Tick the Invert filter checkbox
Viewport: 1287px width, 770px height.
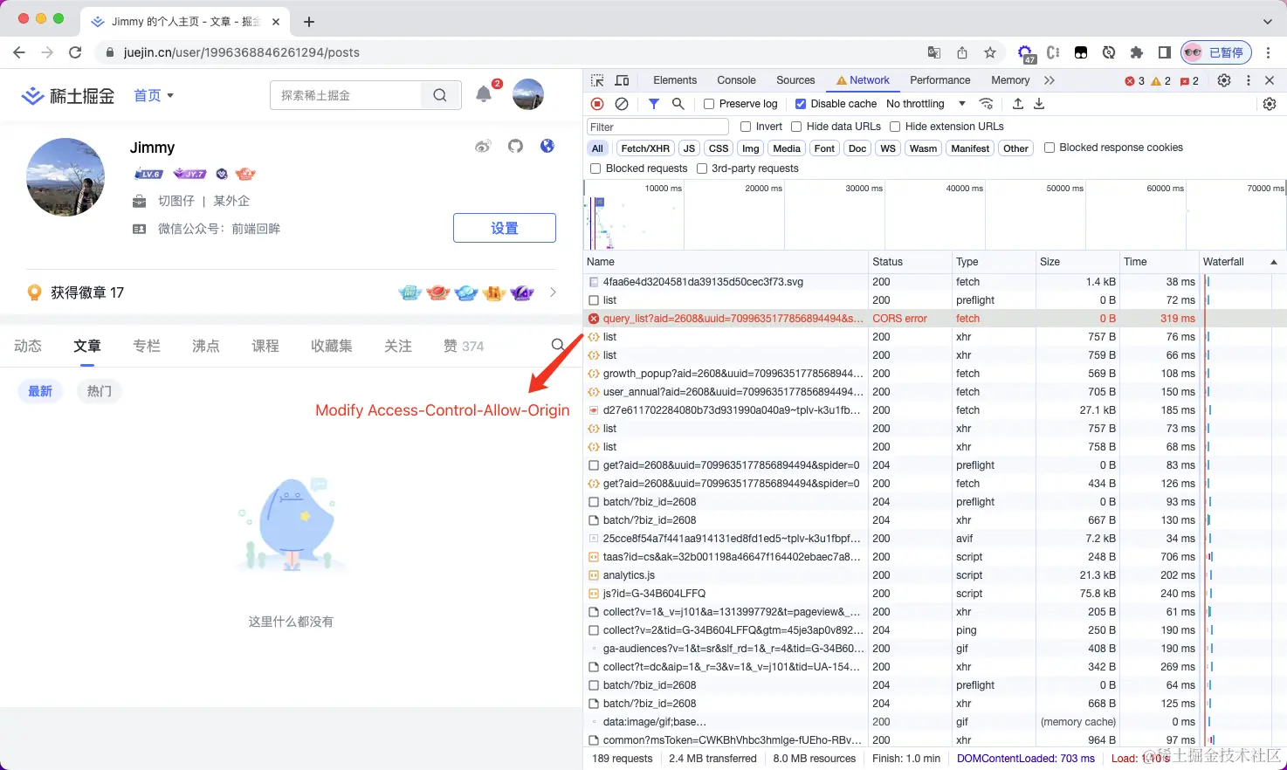746,127
